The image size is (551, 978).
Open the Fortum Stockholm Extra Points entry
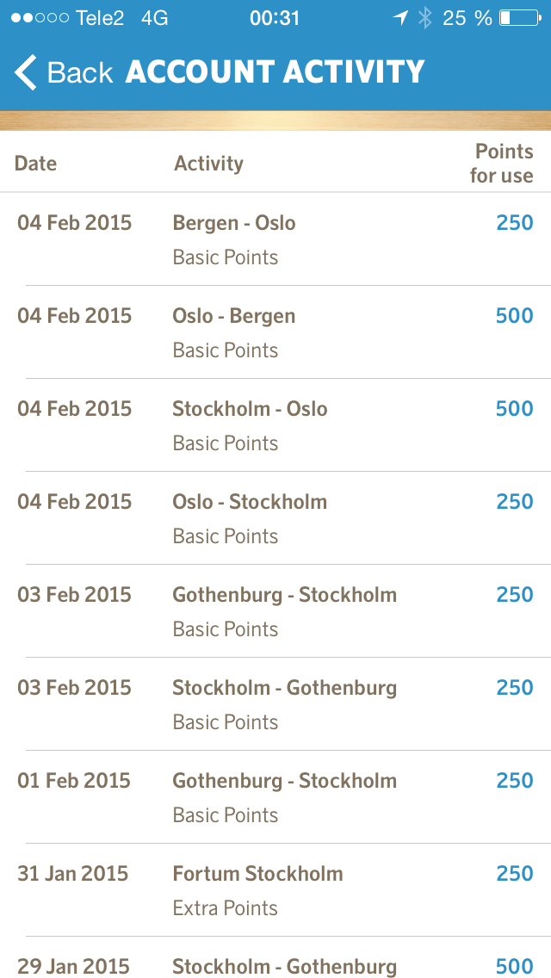click(275, 890)
